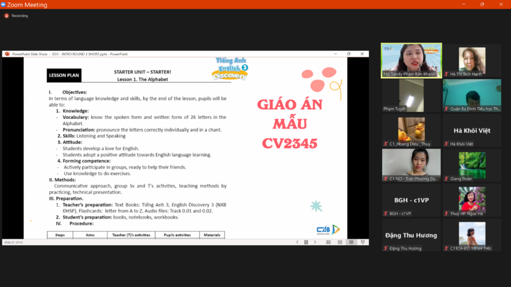Click PowerPoint icon in slideshow title bar
The width and height of the screenshot is (511, 287).
point(7,54)
